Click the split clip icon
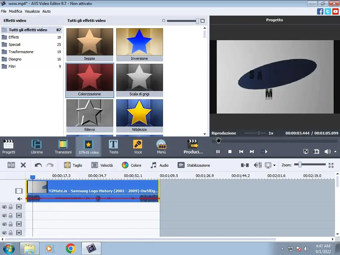 (11, 165)
